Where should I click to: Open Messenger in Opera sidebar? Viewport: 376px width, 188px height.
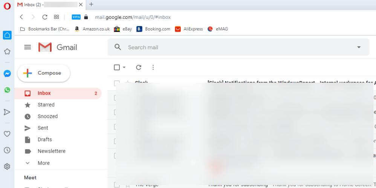click(x=7, y=74)
